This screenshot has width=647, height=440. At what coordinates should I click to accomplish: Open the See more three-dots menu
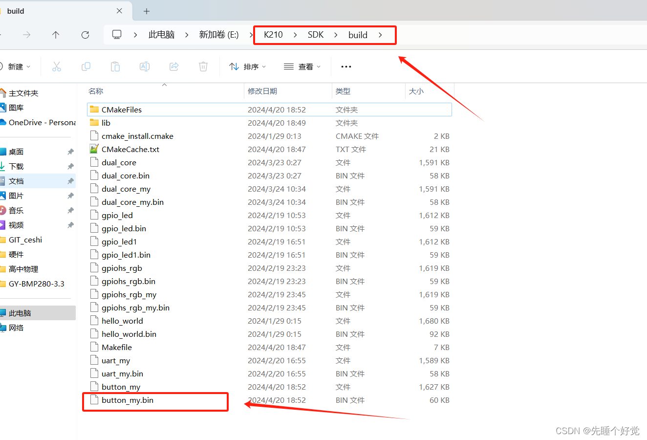(x=346, y=66)
